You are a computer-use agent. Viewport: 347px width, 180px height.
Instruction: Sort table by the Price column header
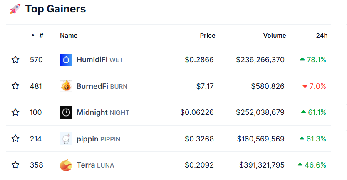click(207, 36)
